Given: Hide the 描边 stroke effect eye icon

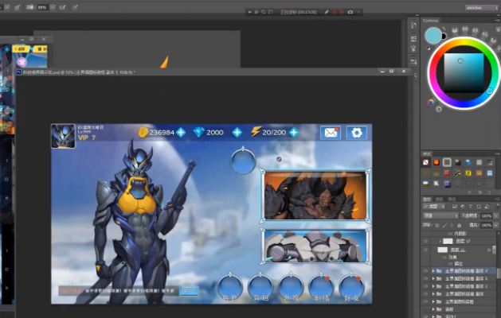Looking at the screenshot, I should pos(450,264).
